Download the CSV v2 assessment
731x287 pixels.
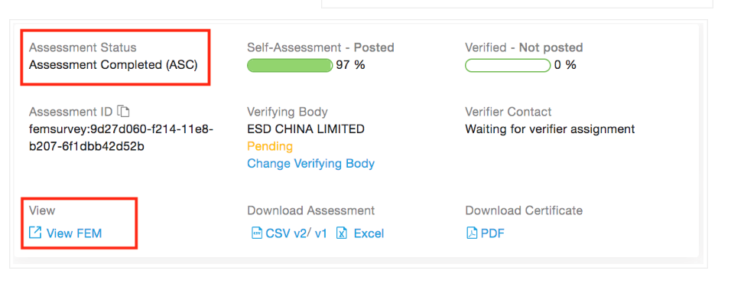click(x=286, y=233)
